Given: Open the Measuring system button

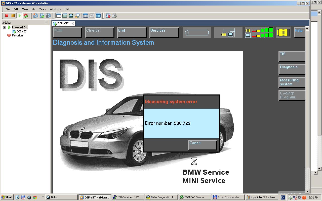Looking at the screenshot, I should [x=292, y=83].
